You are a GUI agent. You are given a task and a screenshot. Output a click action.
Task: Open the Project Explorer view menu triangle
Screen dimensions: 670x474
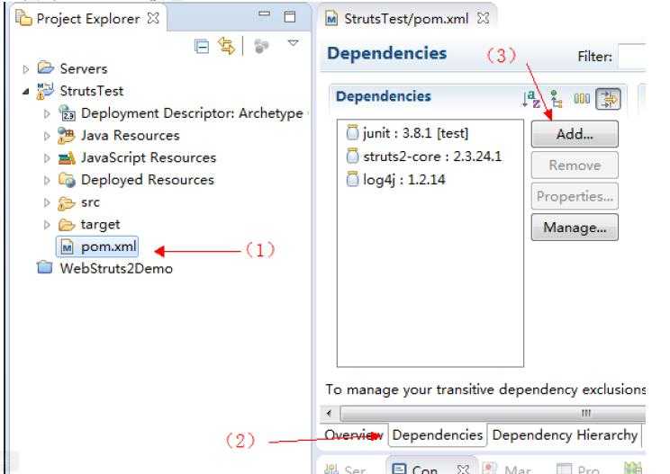293,42
